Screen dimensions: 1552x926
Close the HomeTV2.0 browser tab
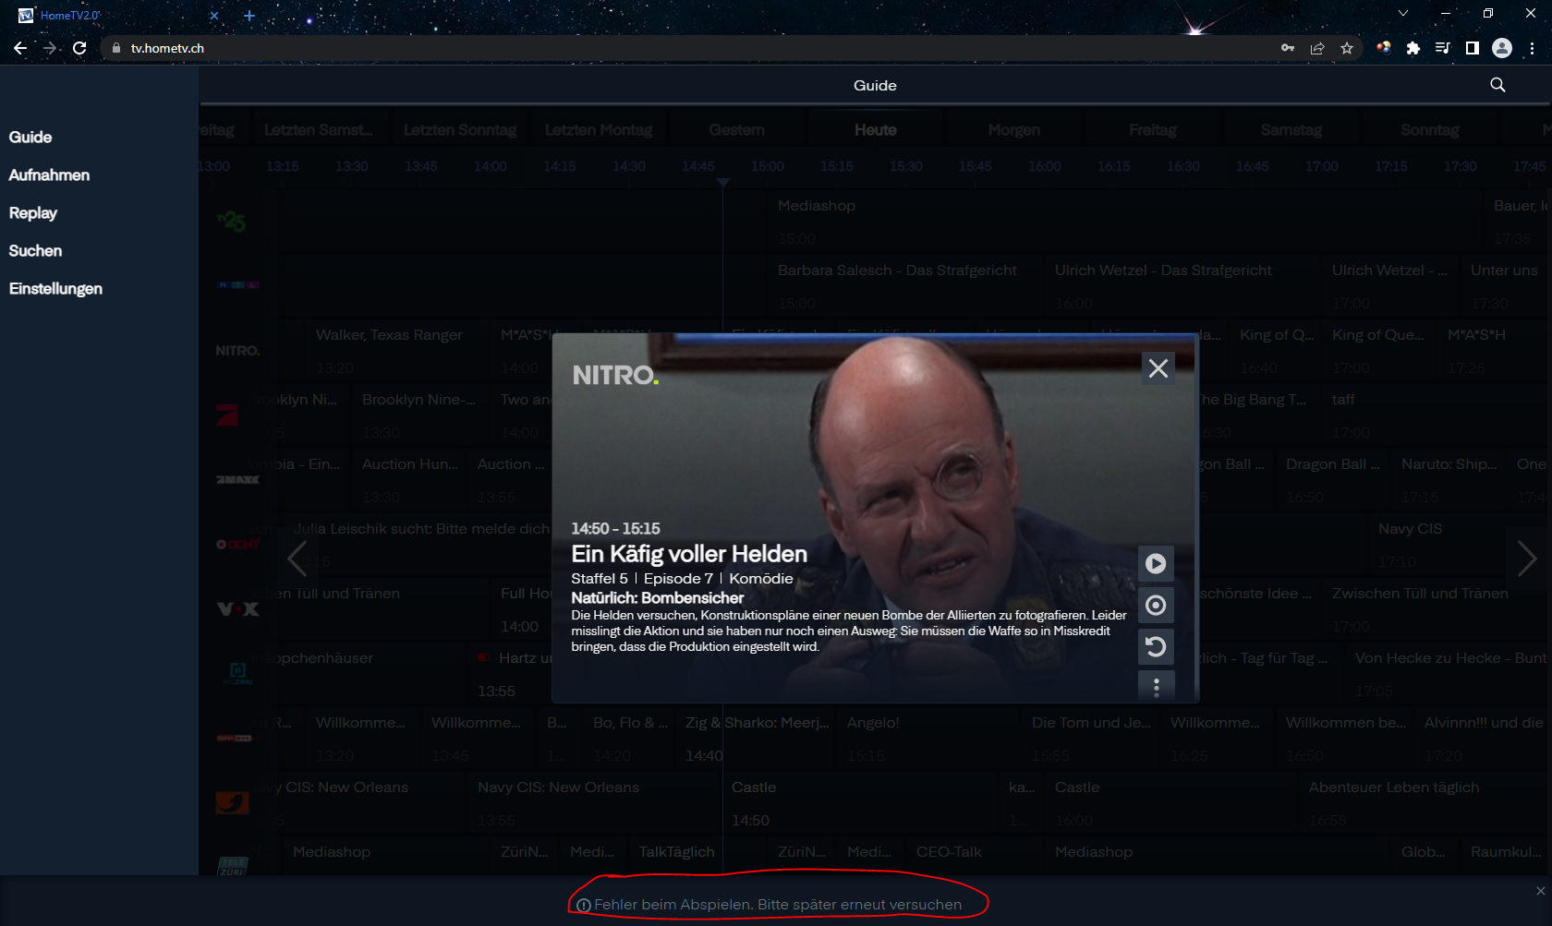point(214,16)
